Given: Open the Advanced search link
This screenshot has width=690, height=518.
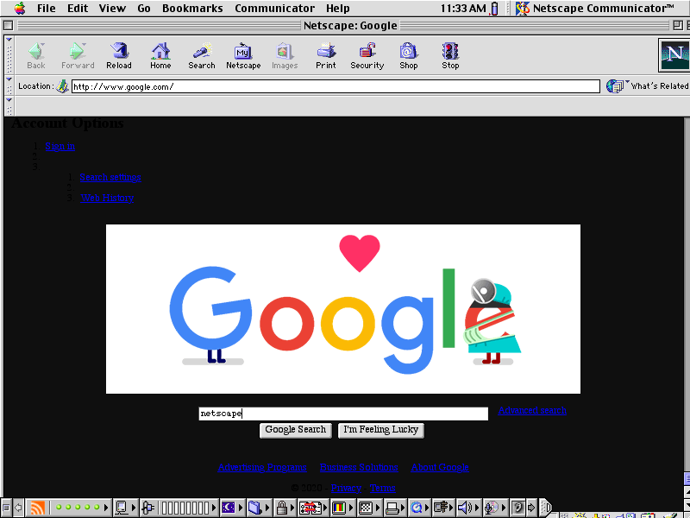Looking at the screenshot, I should (x=532, y=411).
